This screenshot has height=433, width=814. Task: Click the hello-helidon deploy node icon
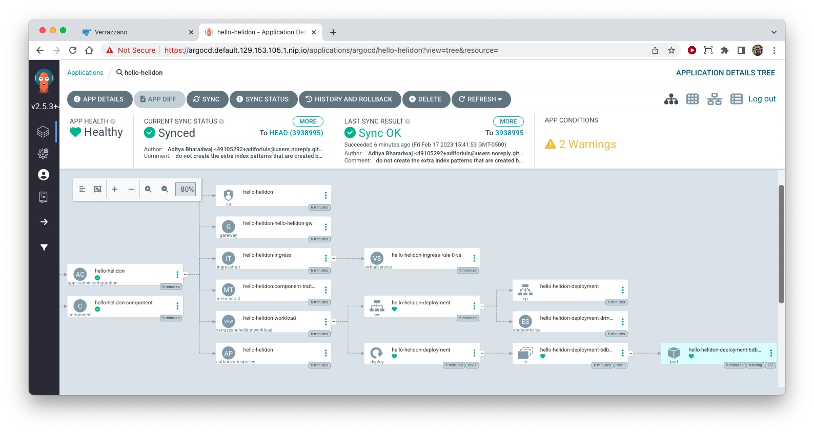[x=377, y=353]
